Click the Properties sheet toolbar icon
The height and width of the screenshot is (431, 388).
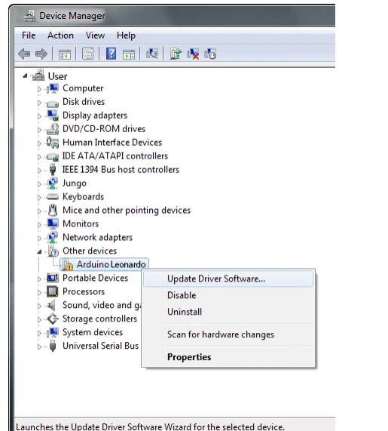tap(88, 54)
